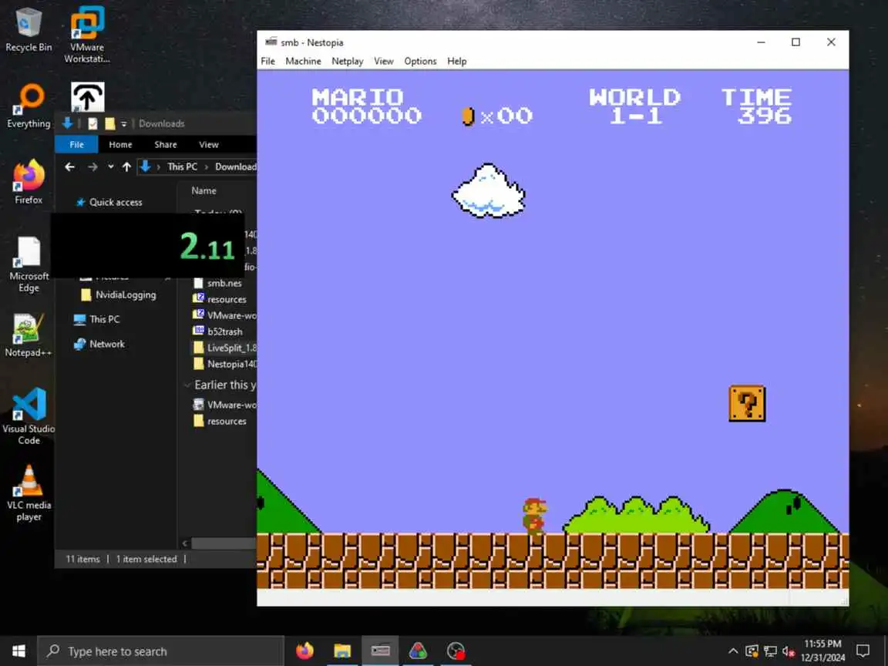Click the network icon in system tray
The image size is (888, 666).
pyautogui.click(x=770, y=651)
